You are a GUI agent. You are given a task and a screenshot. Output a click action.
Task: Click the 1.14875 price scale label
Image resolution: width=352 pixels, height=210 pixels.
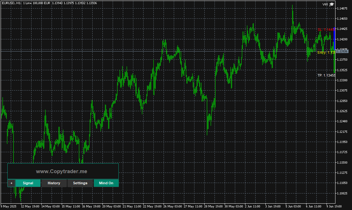click(x=342, y=9)
